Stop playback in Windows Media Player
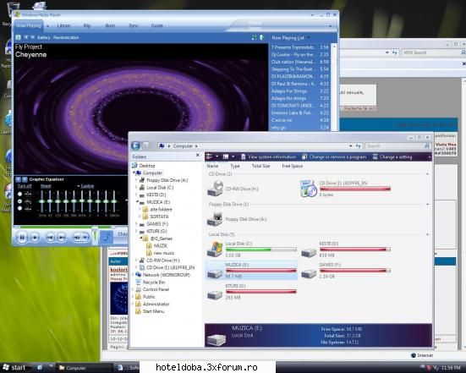The height and width of the screenshot is (373, 466). 35,237
